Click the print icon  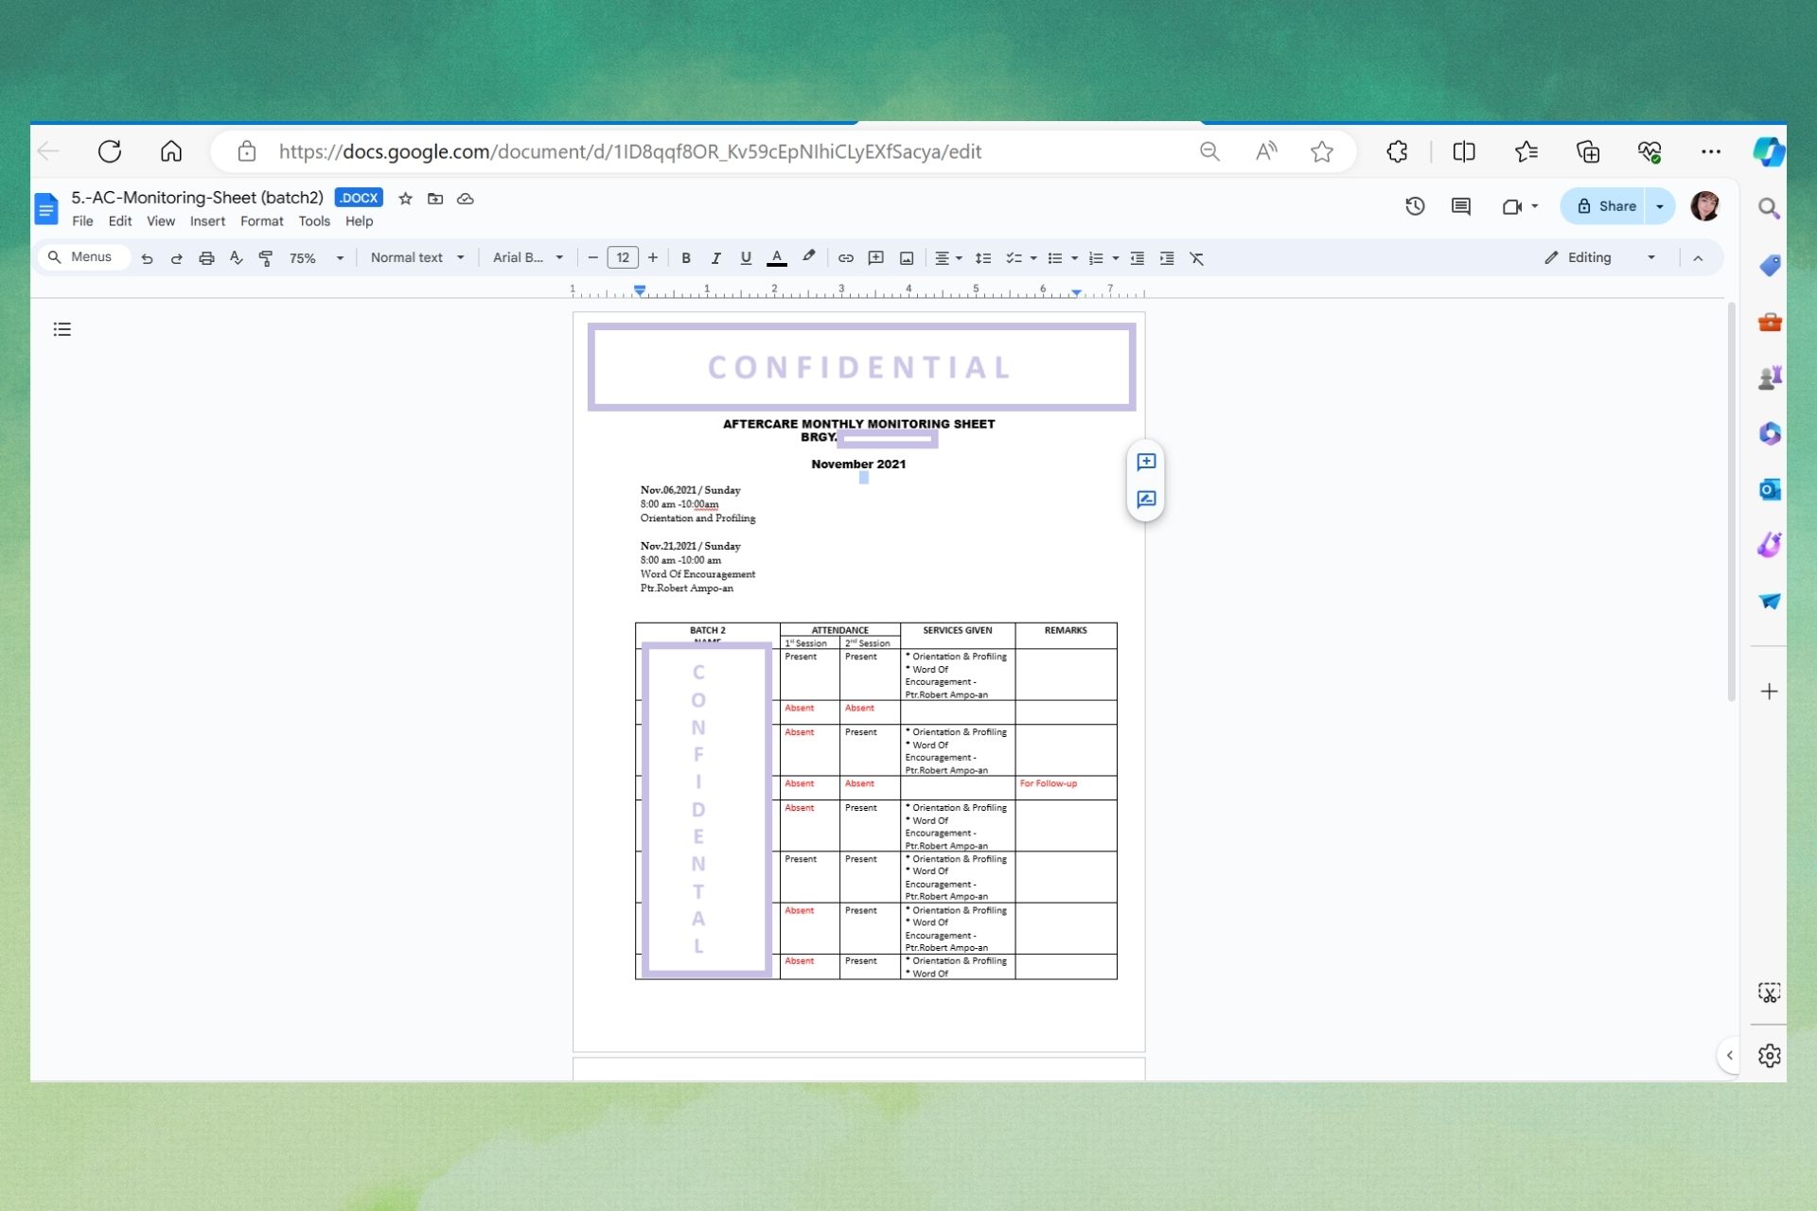pyautogui.click(x=206, y=258)
